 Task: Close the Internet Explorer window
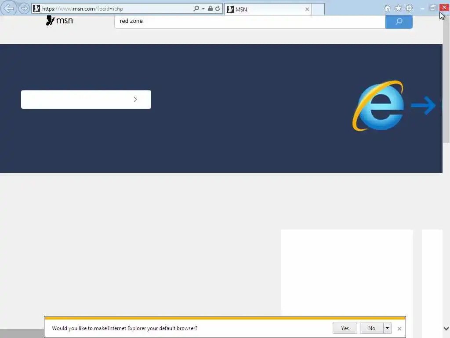coord(445,8)
